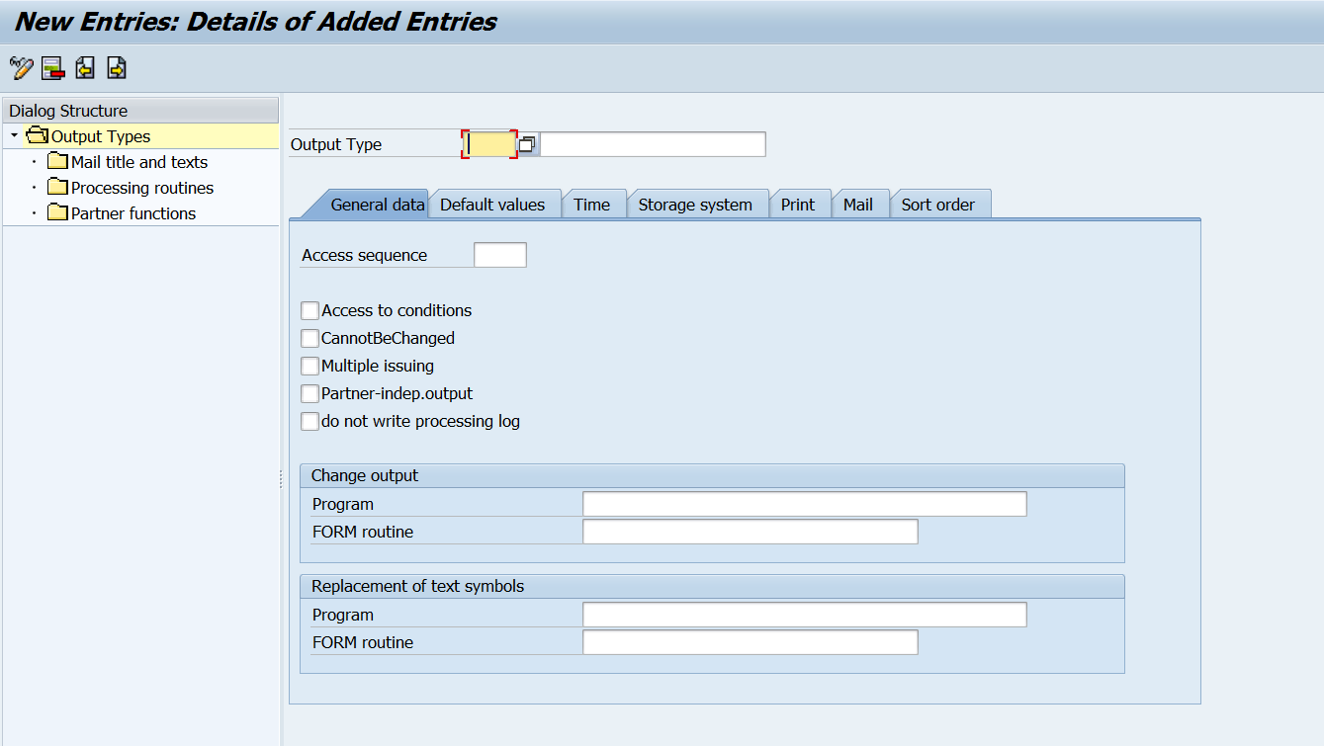Click the Processing routines folder icon
Viewport: 1324px width, 746px height.
(x=57, y=188)
